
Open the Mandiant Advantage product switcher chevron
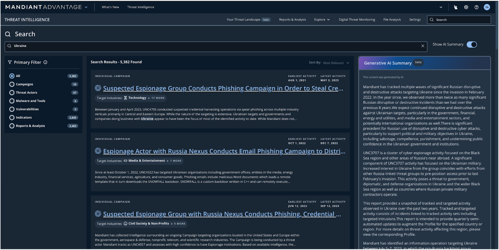coord(86,7)
